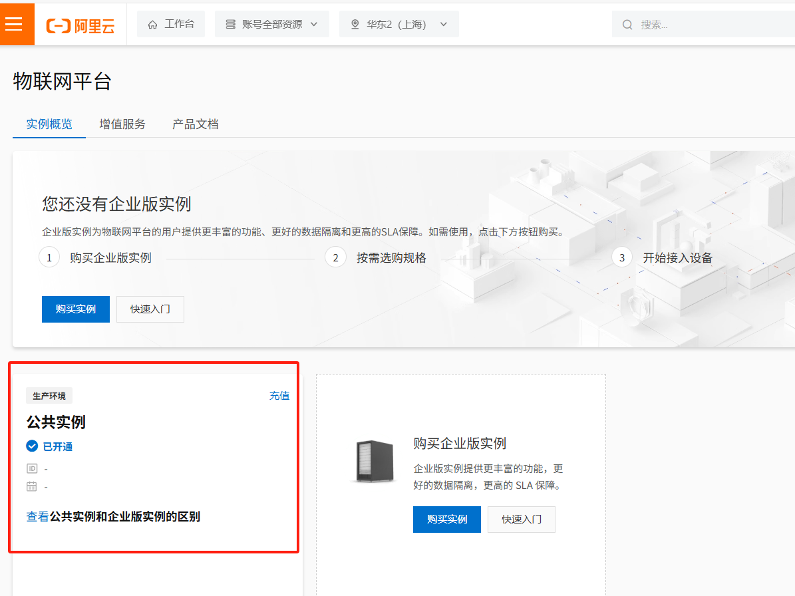Viewport: 795px width, 596px height.
Task: Click the location pin icon beside 华东2
Action: click(355, 25)
